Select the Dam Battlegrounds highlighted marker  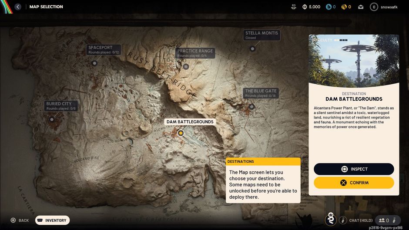pos(181,133)
